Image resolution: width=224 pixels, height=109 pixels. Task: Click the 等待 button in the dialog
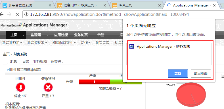(x=178, y=74)
